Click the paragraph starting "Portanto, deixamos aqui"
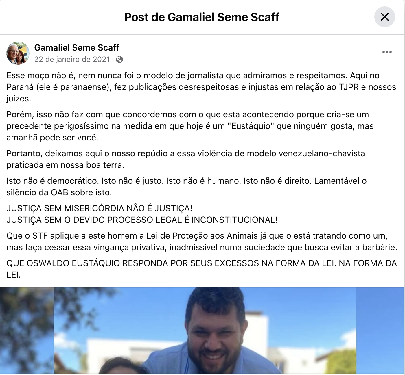Viewport: 405px width, 375px height. click(x=186, y=159)
